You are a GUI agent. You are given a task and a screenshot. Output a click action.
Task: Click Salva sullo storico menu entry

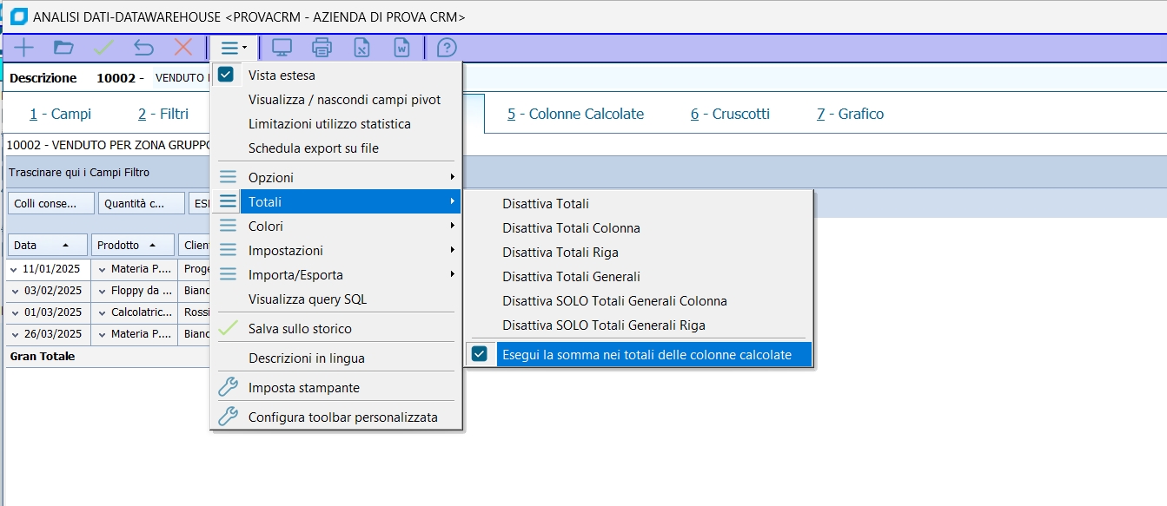click(x=300, y=329)
